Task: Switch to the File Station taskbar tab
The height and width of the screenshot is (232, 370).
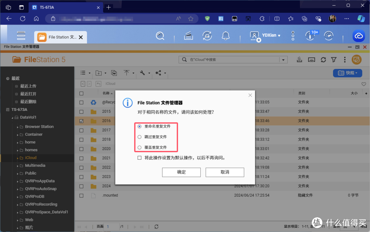Action: coord(58,37)
